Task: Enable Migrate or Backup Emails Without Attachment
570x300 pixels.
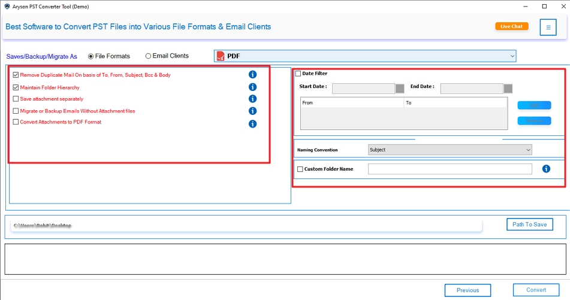Action: click(16, 111)
